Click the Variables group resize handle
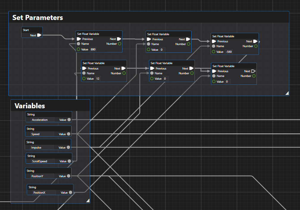This screenshot has width=300, height=210. click(x=88, y=201)
